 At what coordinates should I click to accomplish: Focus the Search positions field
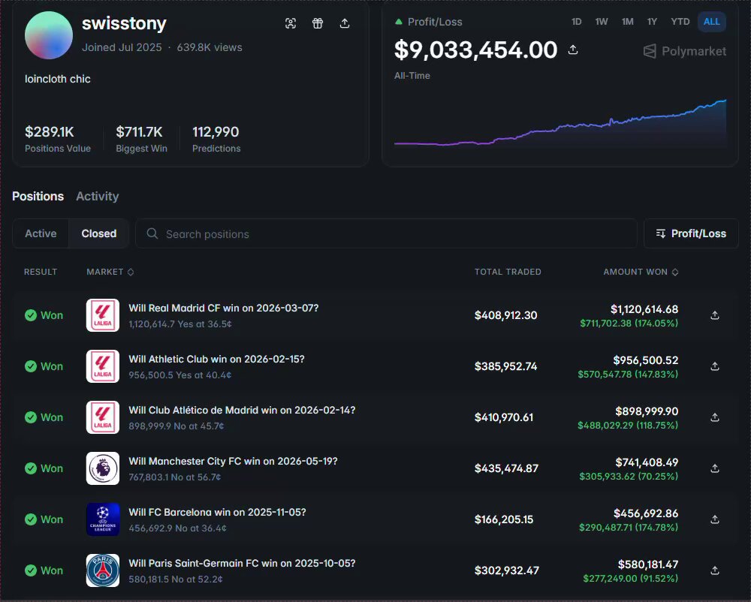click(x=386, y=233)
